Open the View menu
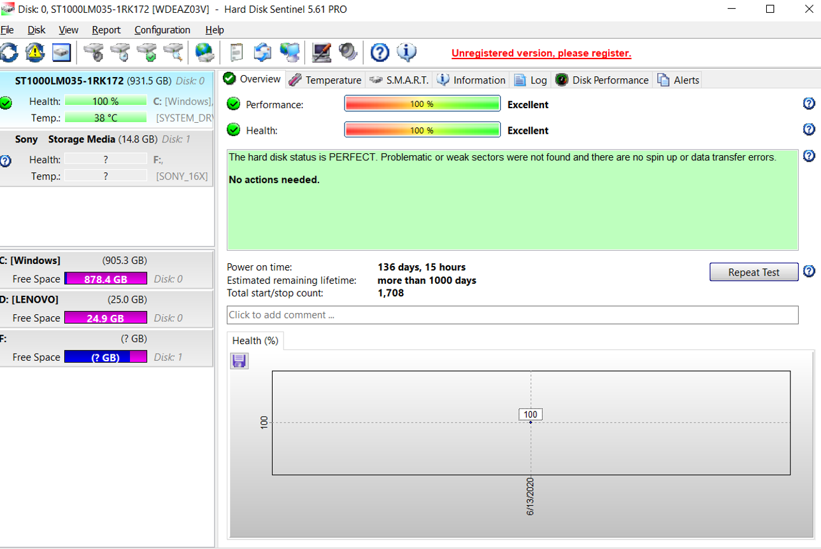 click(x=68, y=30)
